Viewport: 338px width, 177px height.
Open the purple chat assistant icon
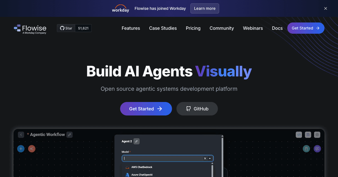click(x=317, y=149)
